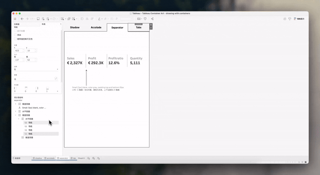
Task: Click the New Data Source icon
Action: coord(43,19)
